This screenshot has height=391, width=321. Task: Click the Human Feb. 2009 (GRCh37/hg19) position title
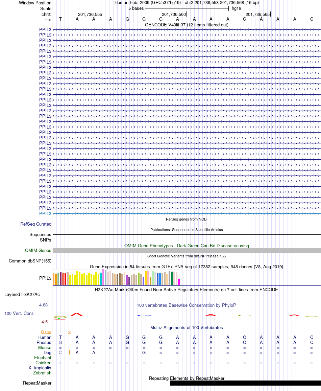(148, 3)
